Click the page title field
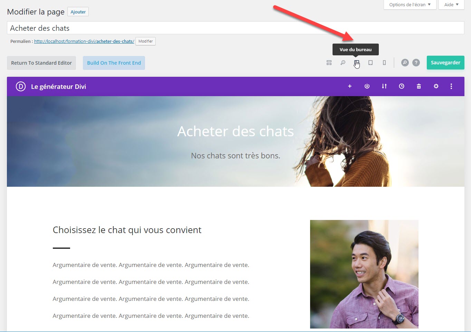The width and height of the screenshot is (471, 332). pyautogui.click(x=236, y=28)
